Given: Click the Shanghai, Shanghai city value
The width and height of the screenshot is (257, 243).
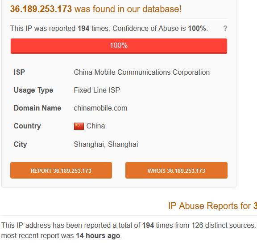Looking at the screenshot, I should pyautogui.click(x=106, y=145).
